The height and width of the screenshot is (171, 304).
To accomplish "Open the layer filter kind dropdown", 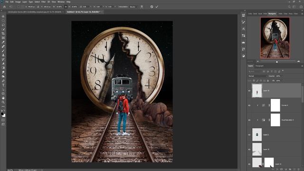I will [x=255, y=71].
